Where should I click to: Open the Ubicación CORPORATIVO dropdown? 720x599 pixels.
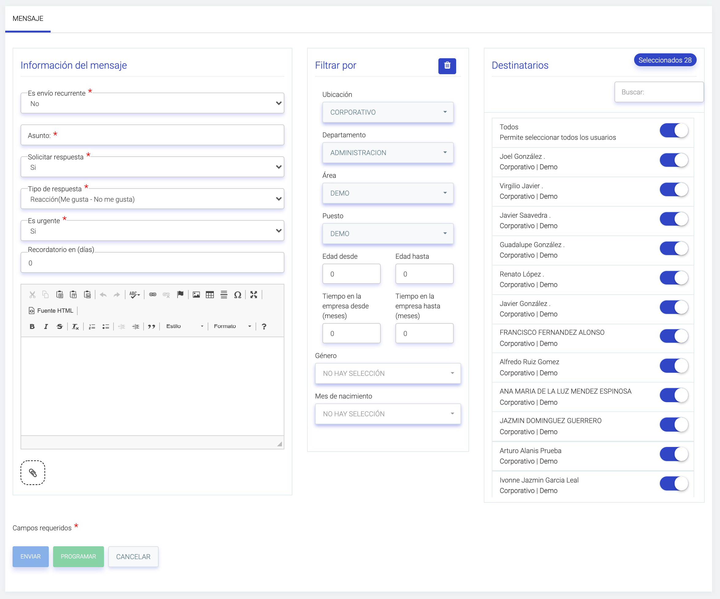tap(388, 113)
